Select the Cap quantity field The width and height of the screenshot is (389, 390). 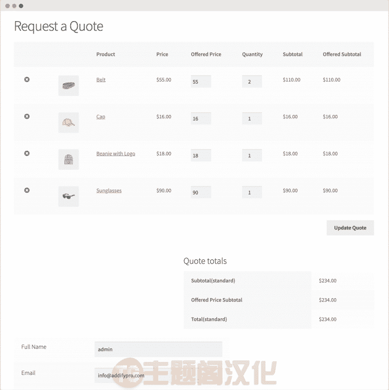pos(252,118)
